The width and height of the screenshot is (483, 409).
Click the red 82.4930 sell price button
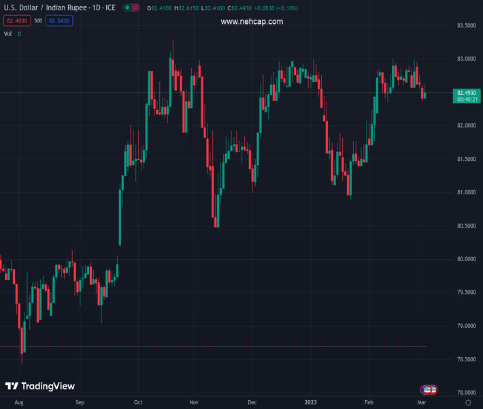click(16, 20)
